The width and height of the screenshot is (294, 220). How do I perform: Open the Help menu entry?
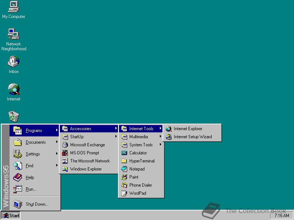point(35,177)
